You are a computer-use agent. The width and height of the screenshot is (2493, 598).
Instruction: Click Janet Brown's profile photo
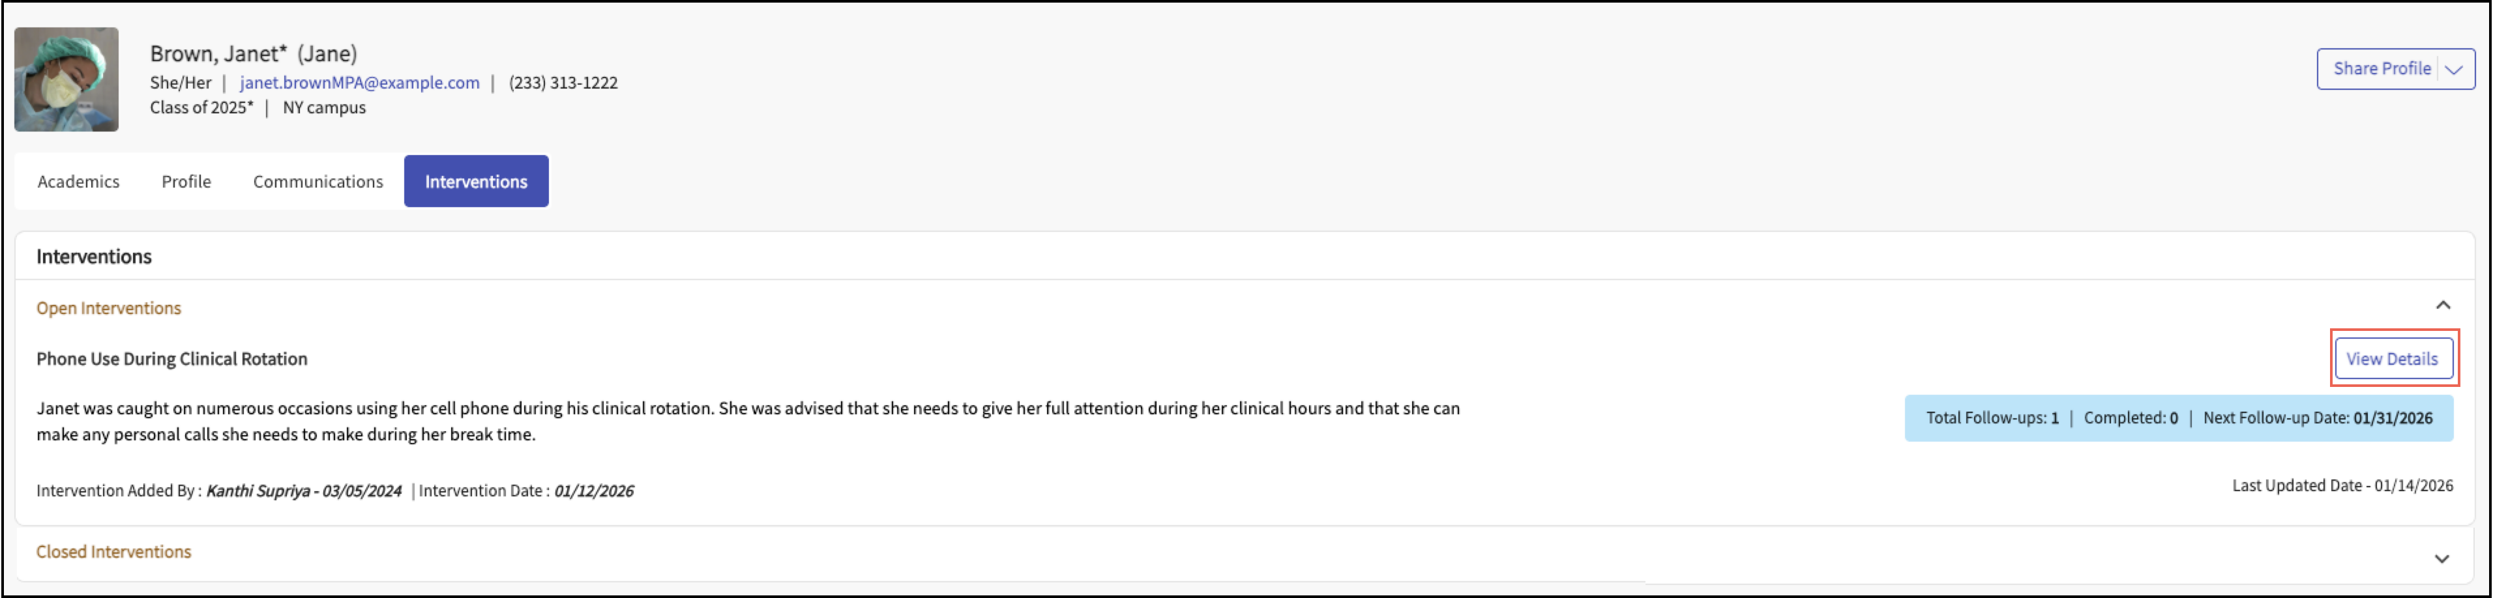point(66,79)
